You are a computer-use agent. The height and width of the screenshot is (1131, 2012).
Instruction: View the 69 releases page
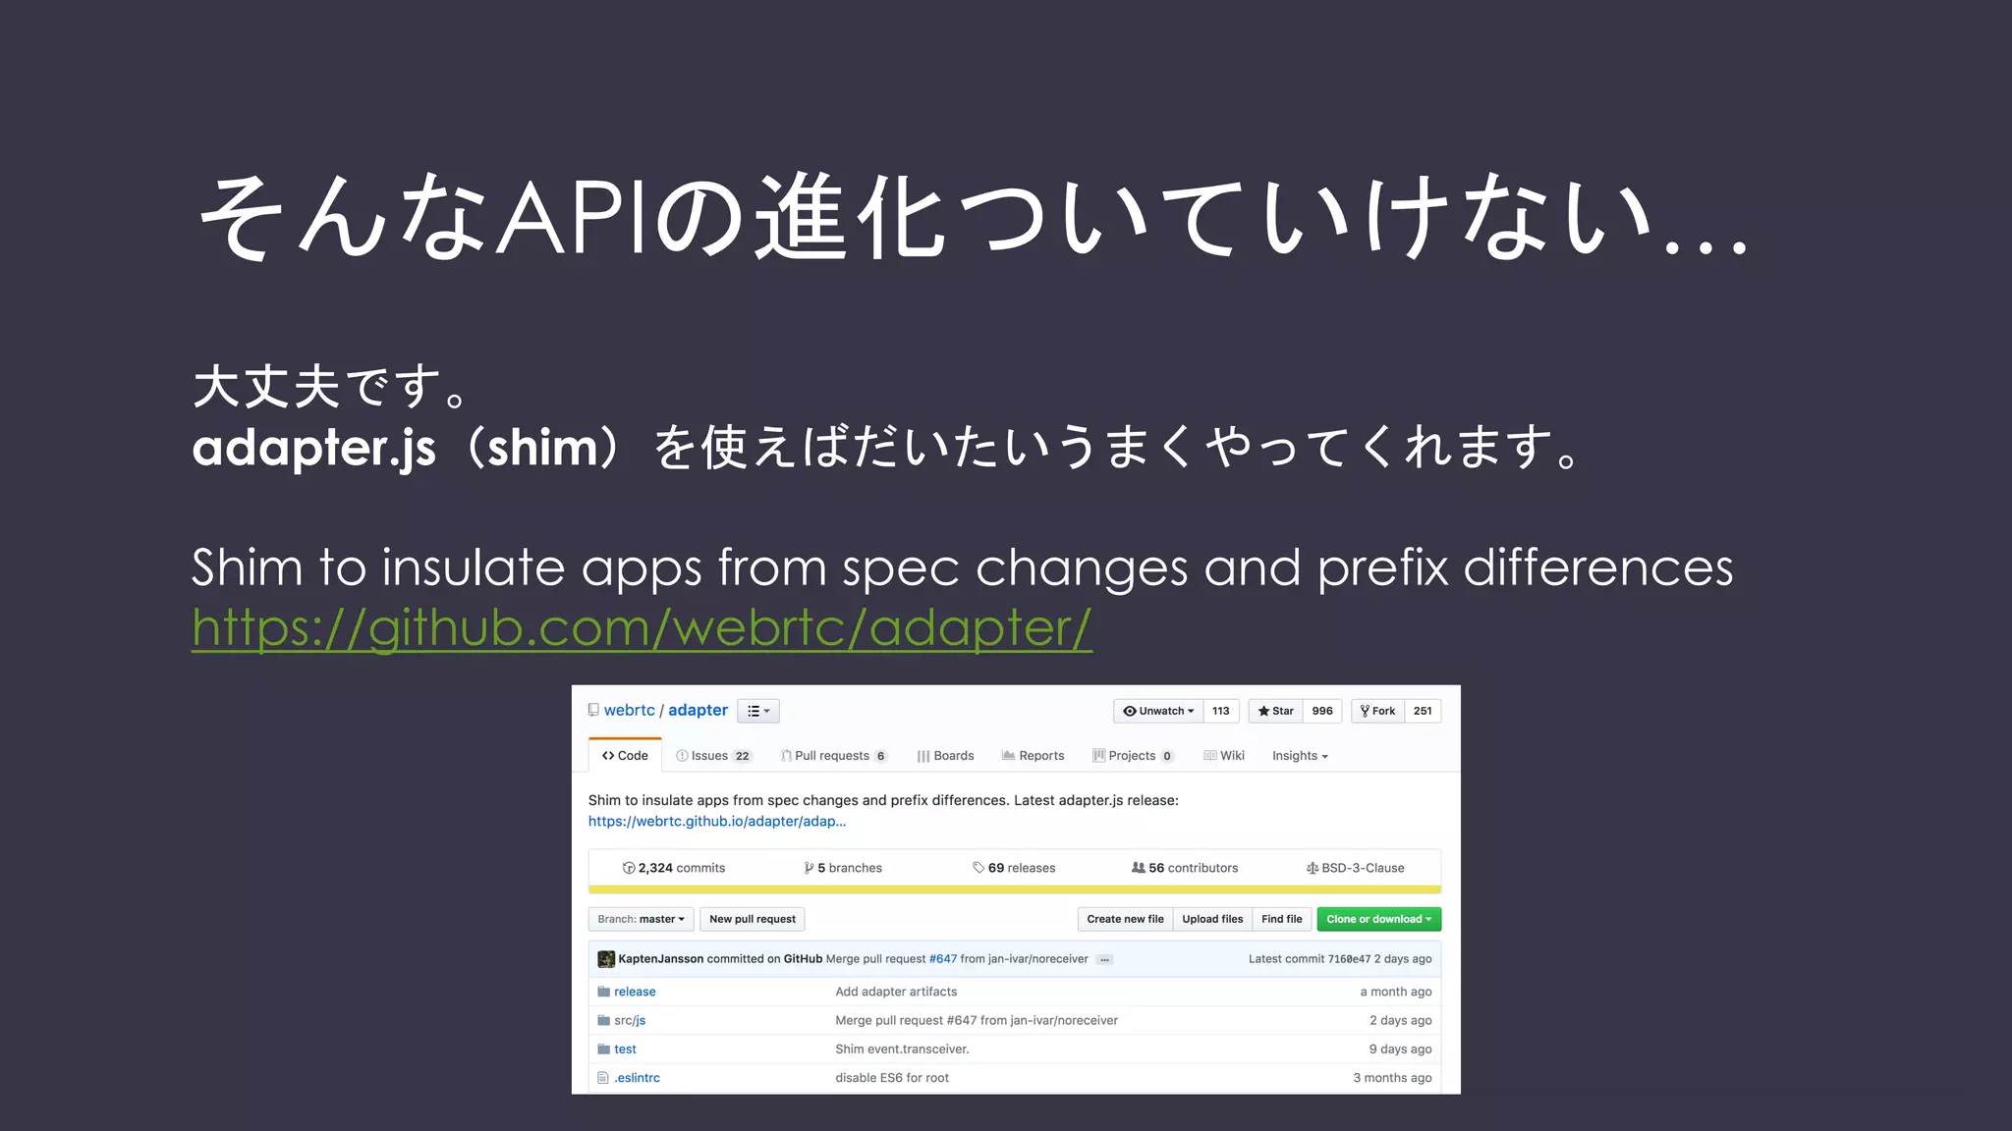1014,868
